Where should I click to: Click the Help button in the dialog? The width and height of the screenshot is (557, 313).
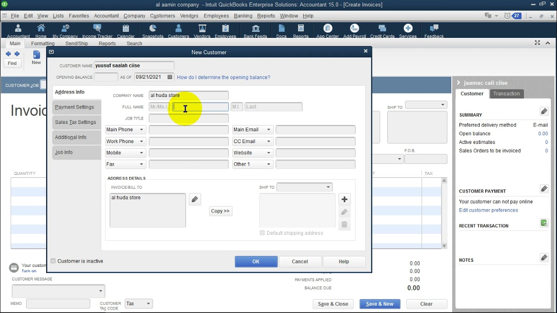[x=344, y=261]
